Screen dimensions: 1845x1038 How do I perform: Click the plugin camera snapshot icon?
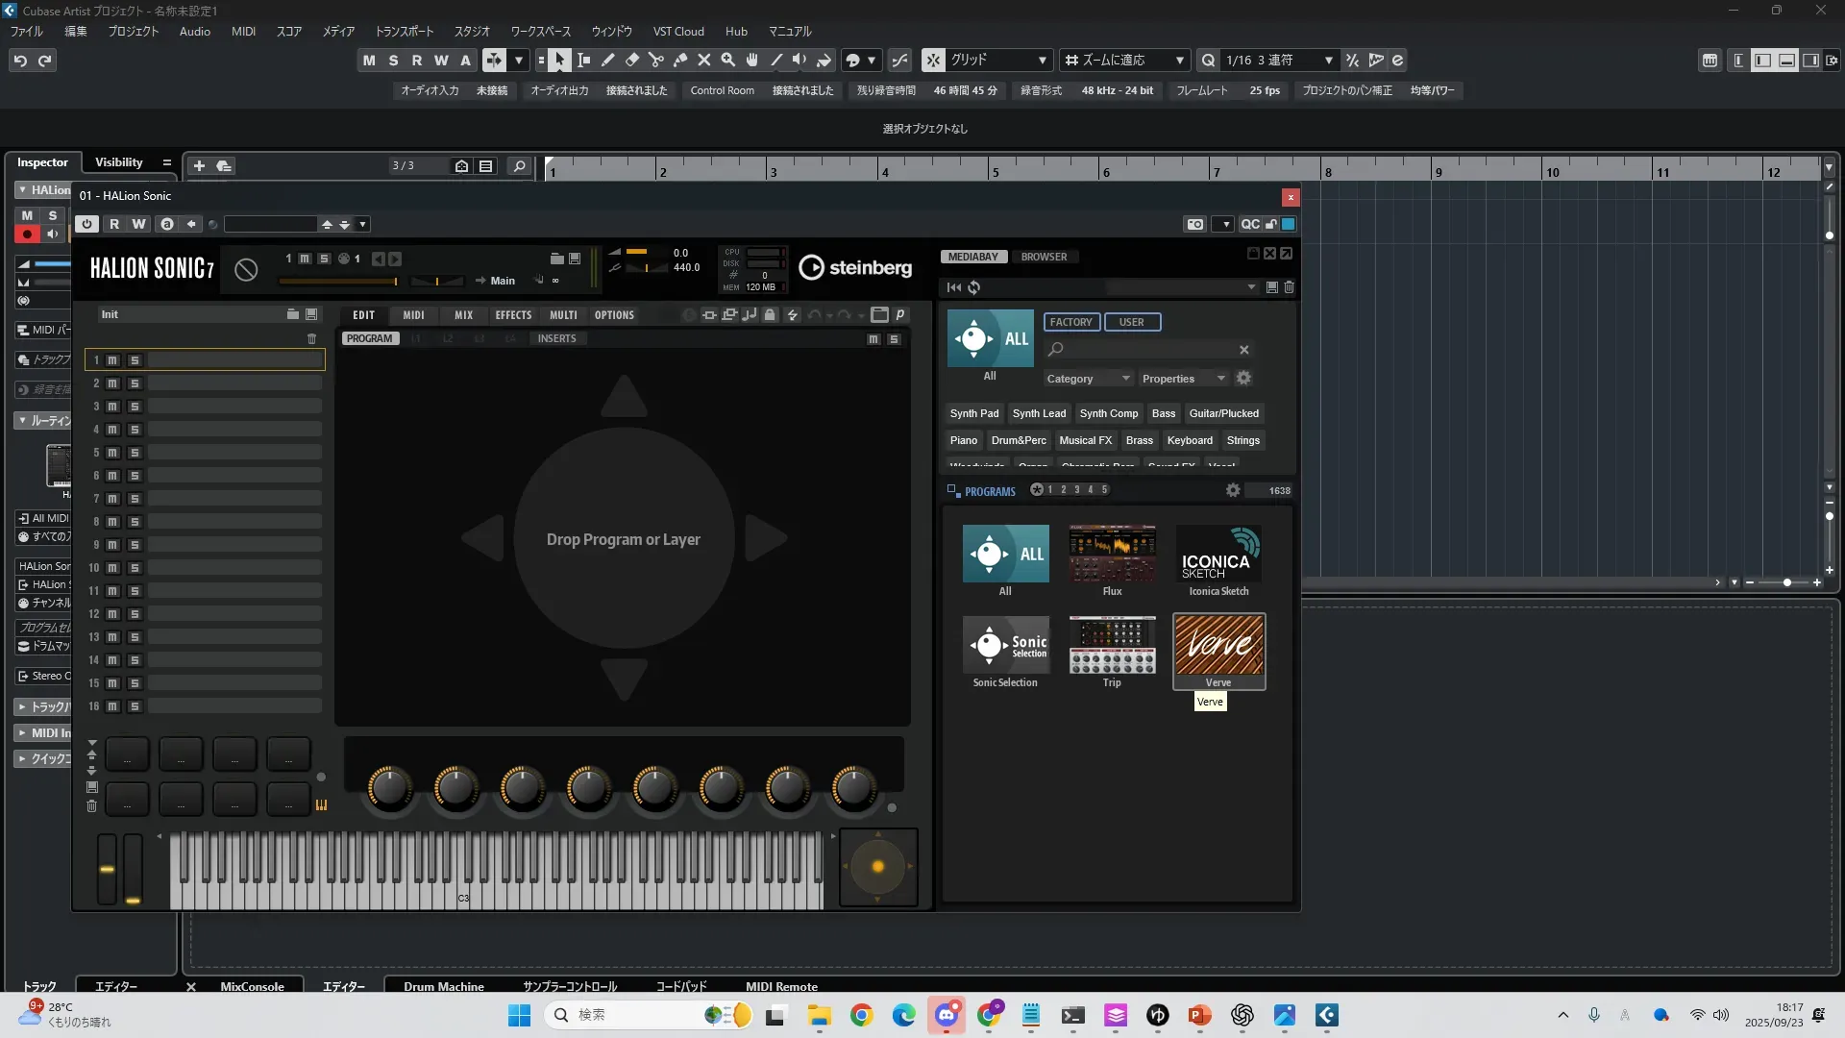pyautogui.click(x=1194, y=224)
